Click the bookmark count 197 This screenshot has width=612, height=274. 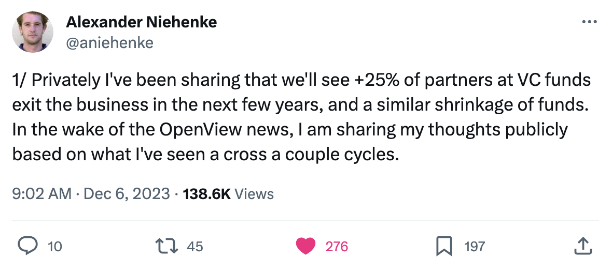(x=474, y=247)
